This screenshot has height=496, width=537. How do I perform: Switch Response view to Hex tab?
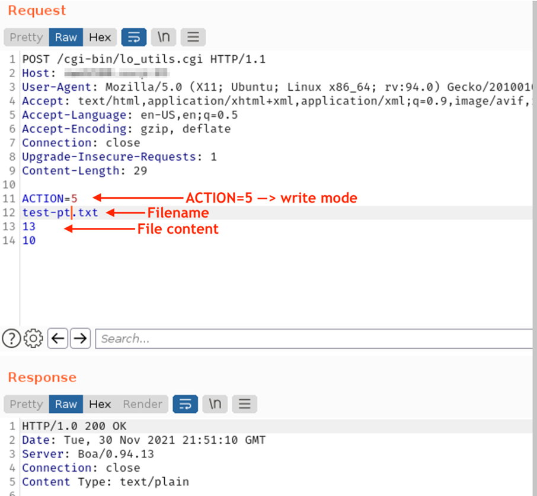(100, 404)
